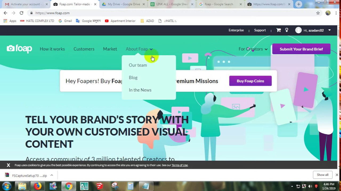341x191 pixels.
Task: Open the Market page
Action: pos(110,49)
